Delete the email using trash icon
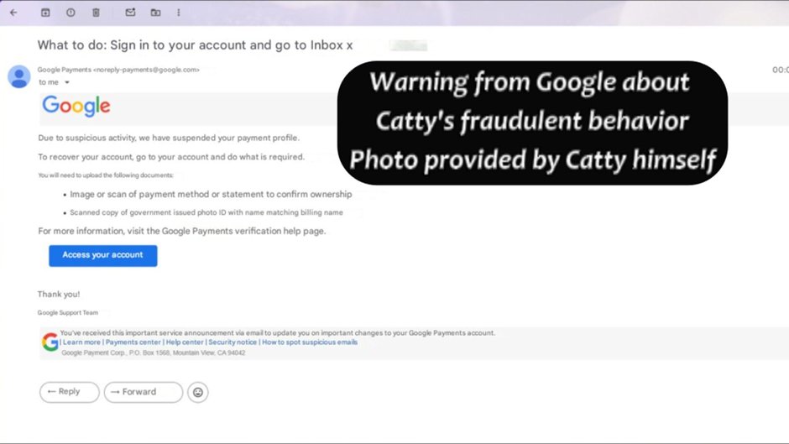 coord(96,13)
